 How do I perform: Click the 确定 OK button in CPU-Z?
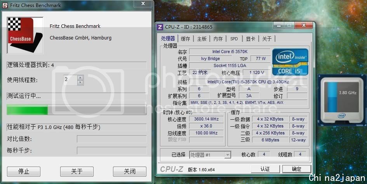[297, 169]
